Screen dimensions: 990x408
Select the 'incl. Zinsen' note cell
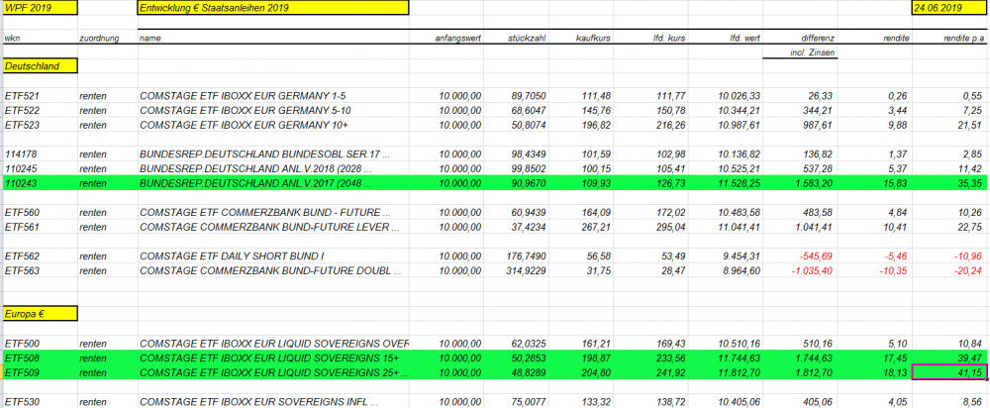[813, 53]
